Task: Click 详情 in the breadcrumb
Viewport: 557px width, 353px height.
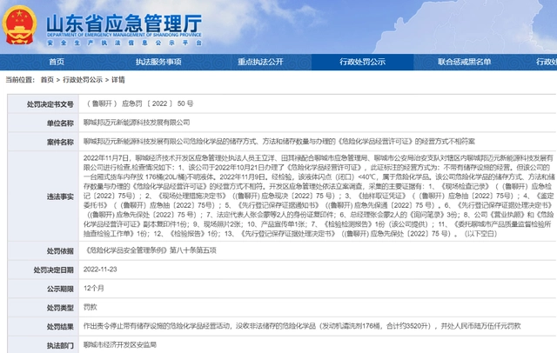Action: pos(118,80)
